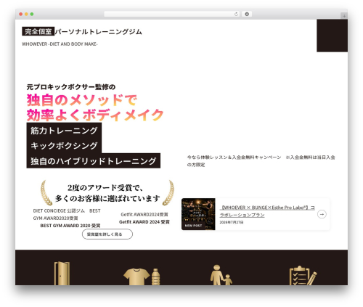Click the 元プロキックボクサー監修の heading
Viewport: 363px width, 307px height.
point(71,87)
